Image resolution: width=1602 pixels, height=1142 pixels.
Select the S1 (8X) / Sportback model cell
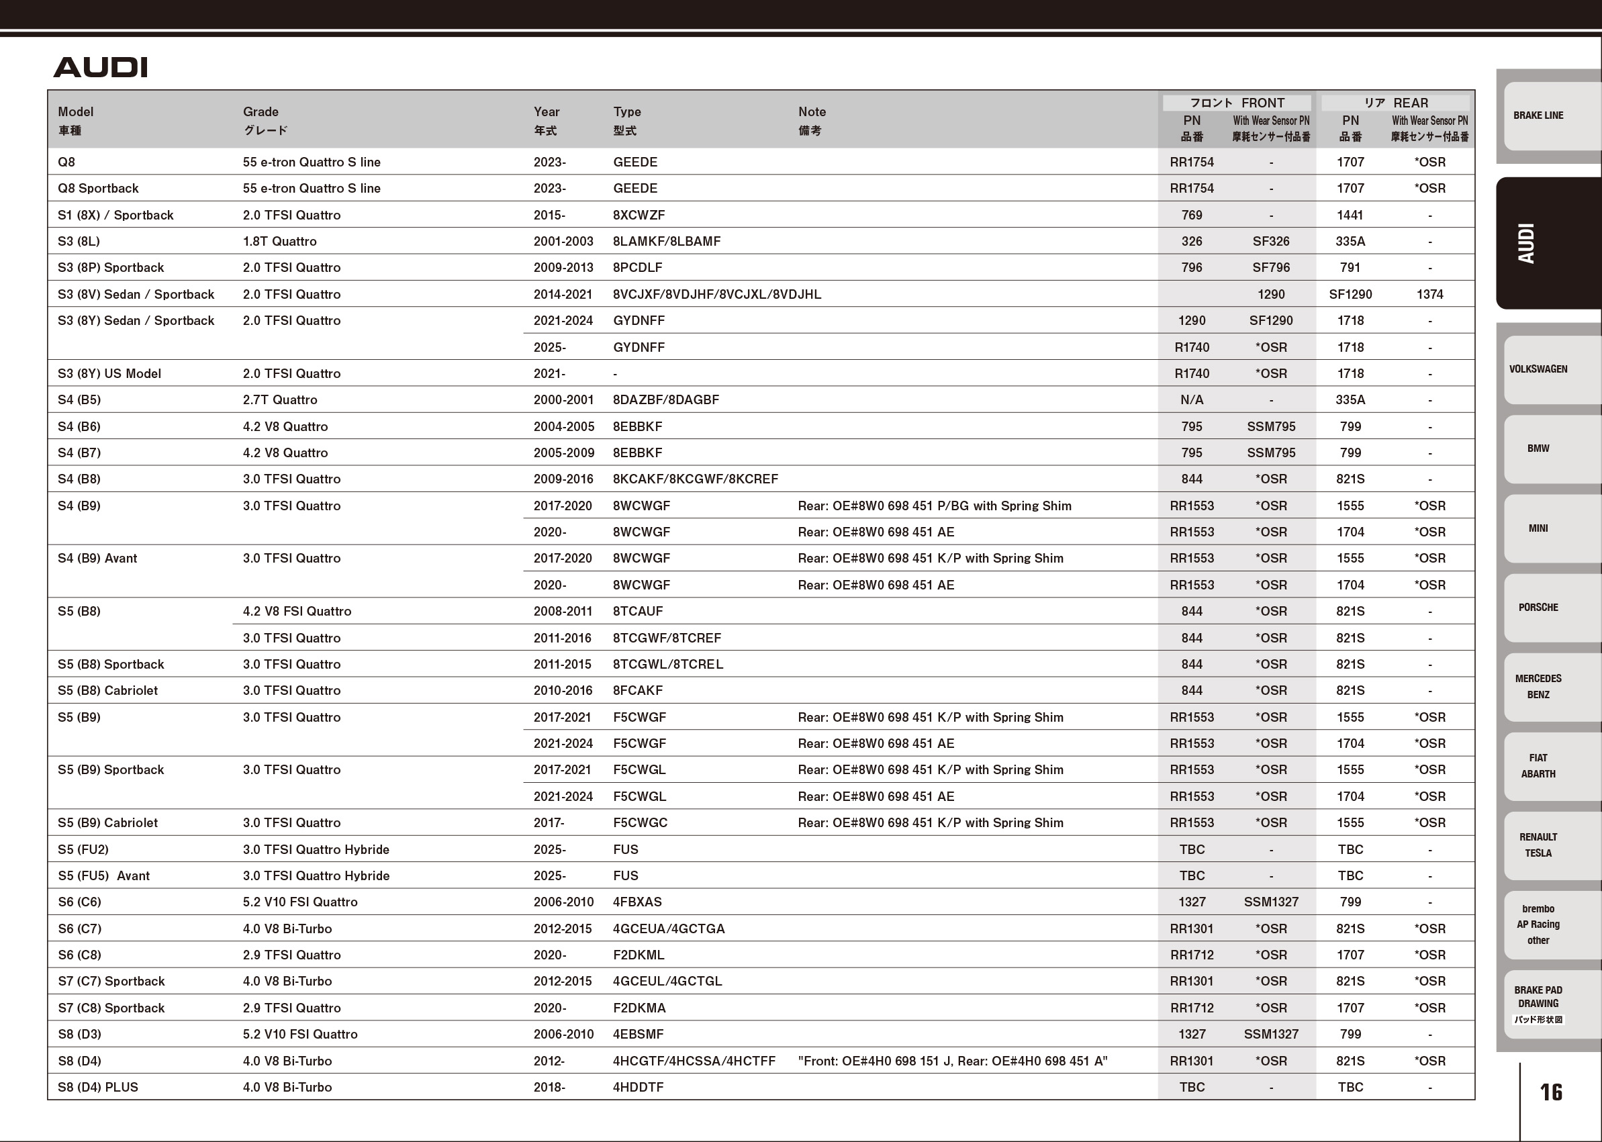click(x=115, y=216)
